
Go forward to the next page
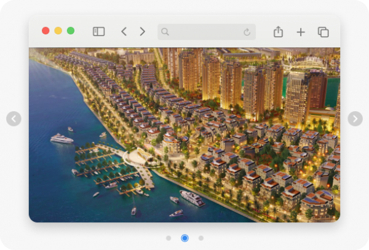pyautogui.click(x=142, y=31)
